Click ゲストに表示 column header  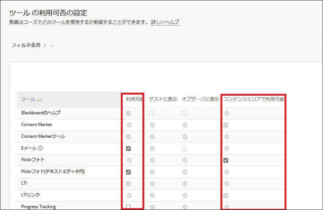point(163,99)
